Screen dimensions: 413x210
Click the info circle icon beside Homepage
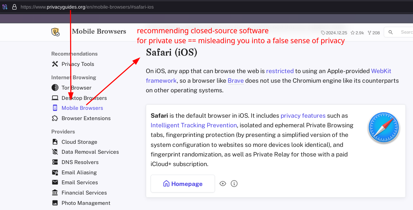(234, 184)
